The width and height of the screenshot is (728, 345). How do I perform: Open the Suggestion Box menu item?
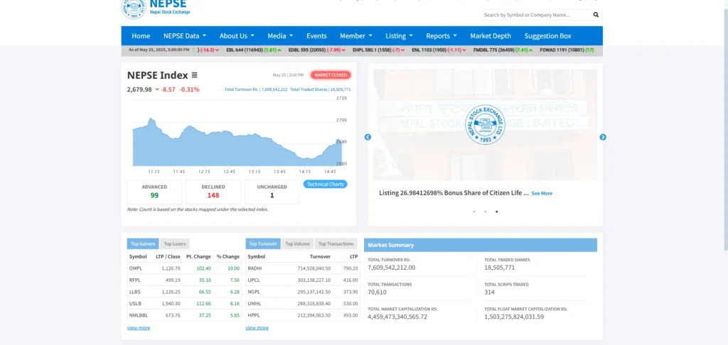point(548,35)
